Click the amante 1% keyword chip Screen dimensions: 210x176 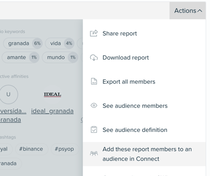click(x=21, y=58)
